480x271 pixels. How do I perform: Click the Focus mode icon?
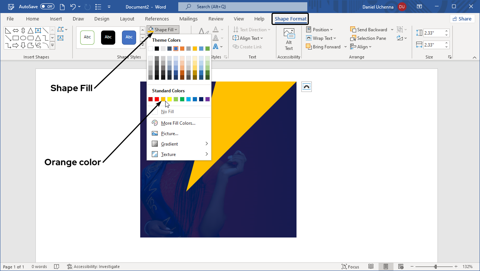pyautogui.click(x=344, y=267)
